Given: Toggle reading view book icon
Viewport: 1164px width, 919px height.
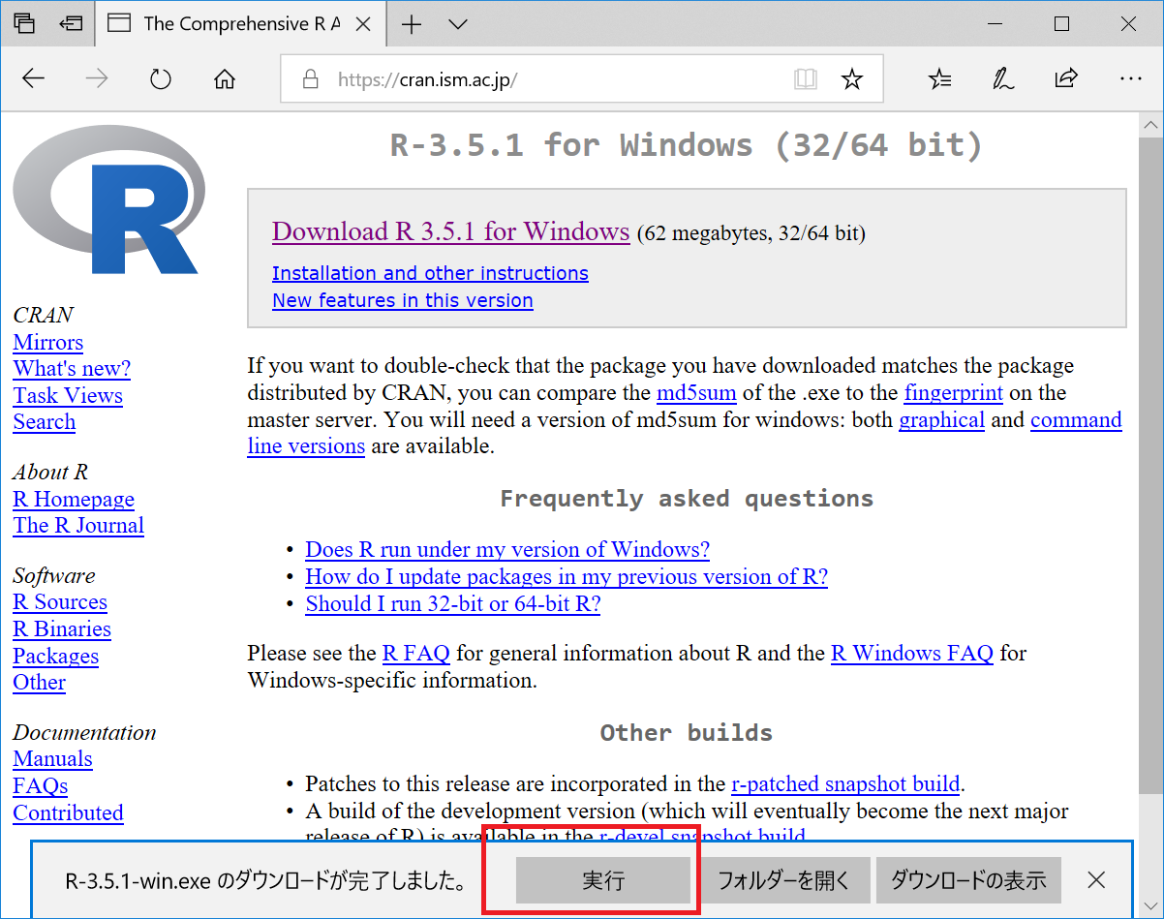Looking at the screenshot, I should pyautogui.click(x=805, y=79).
